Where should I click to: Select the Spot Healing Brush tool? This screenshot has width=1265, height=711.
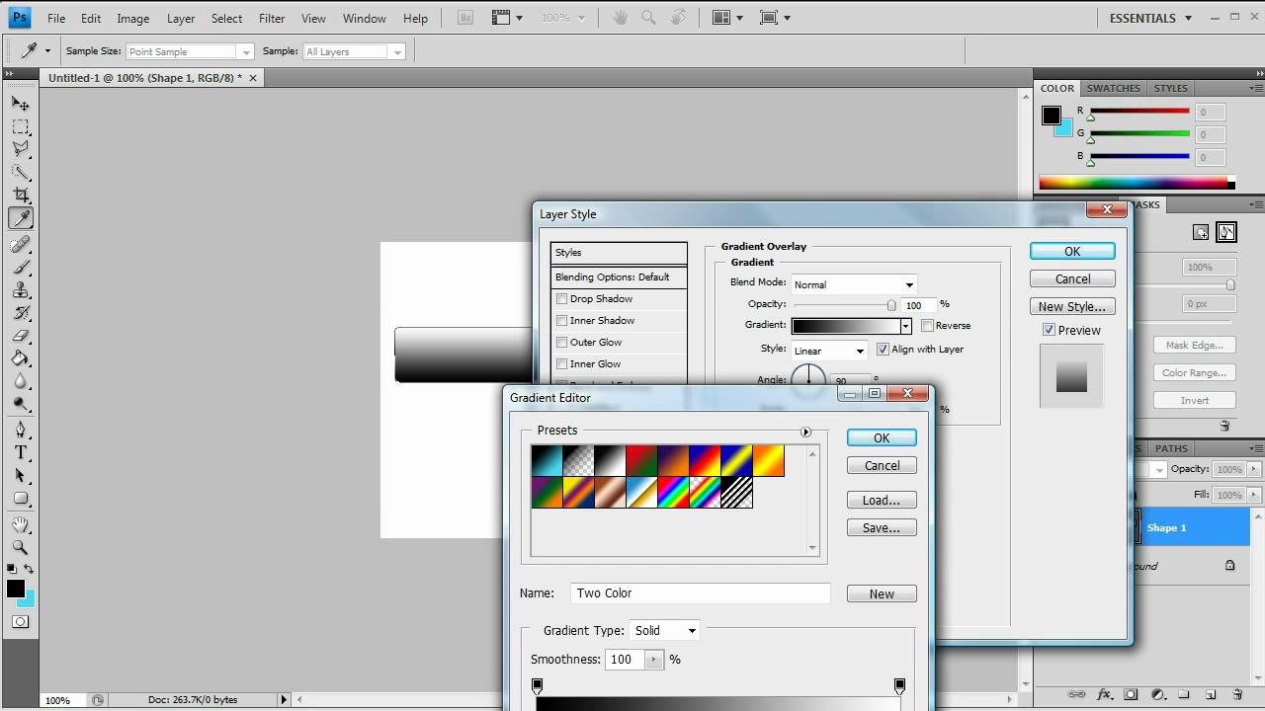(x=21, y=245)
